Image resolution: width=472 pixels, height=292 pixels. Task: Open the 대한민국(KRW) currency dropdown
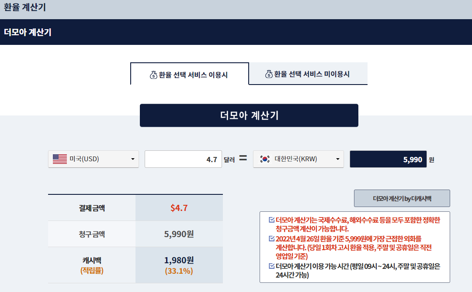point(298,159)
